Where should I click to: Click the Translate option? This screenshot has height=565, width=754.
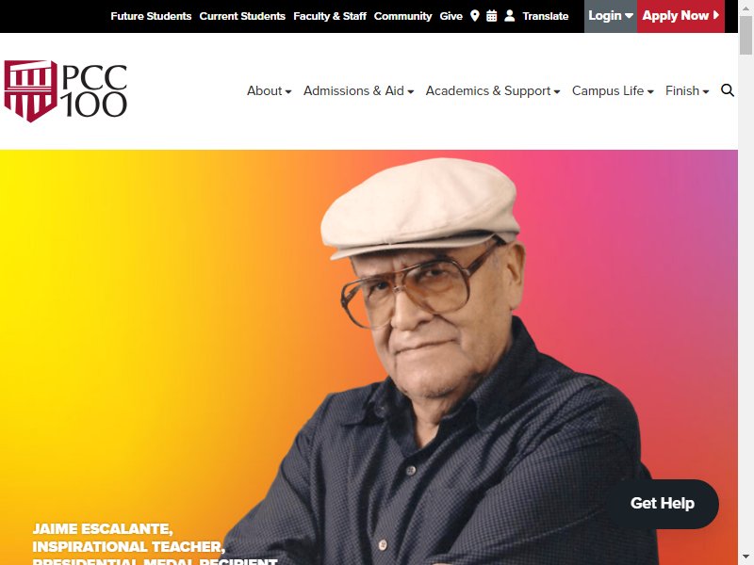546,16
